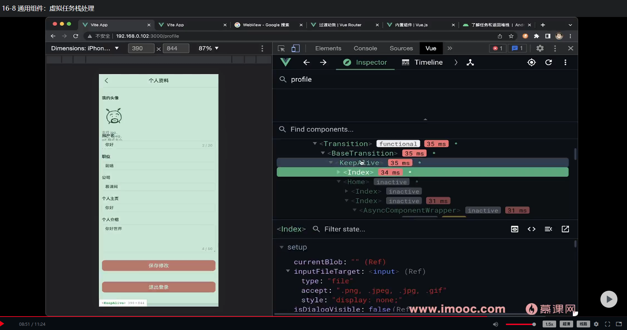The width and height of the screenshot is (627, 330).
Task: Click the scroll to component icon
Action: [515, 229]
